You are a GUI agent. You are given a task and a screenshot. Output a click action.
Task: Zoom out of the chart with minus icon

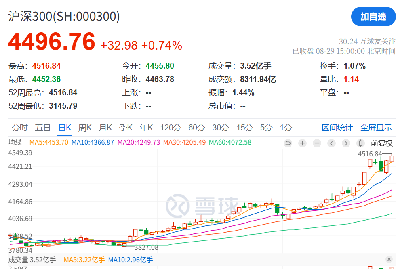pos(317,143)
